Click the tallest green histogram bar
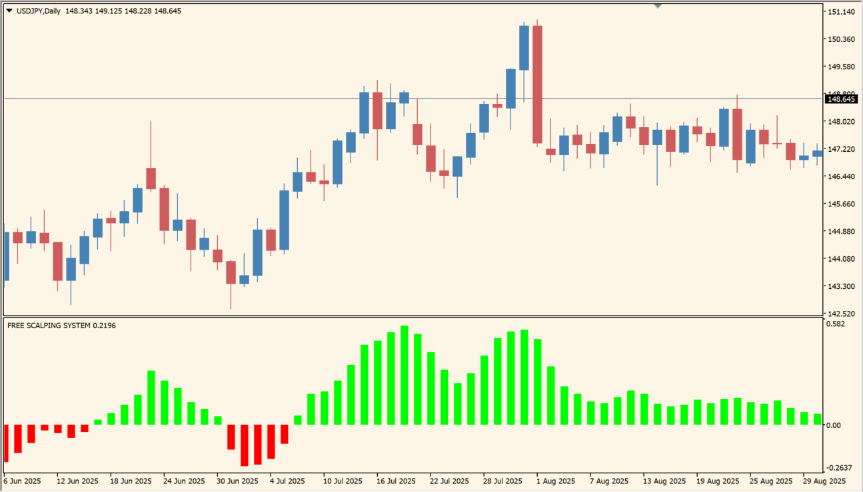 pyautogui.click(x=405, y=375)
